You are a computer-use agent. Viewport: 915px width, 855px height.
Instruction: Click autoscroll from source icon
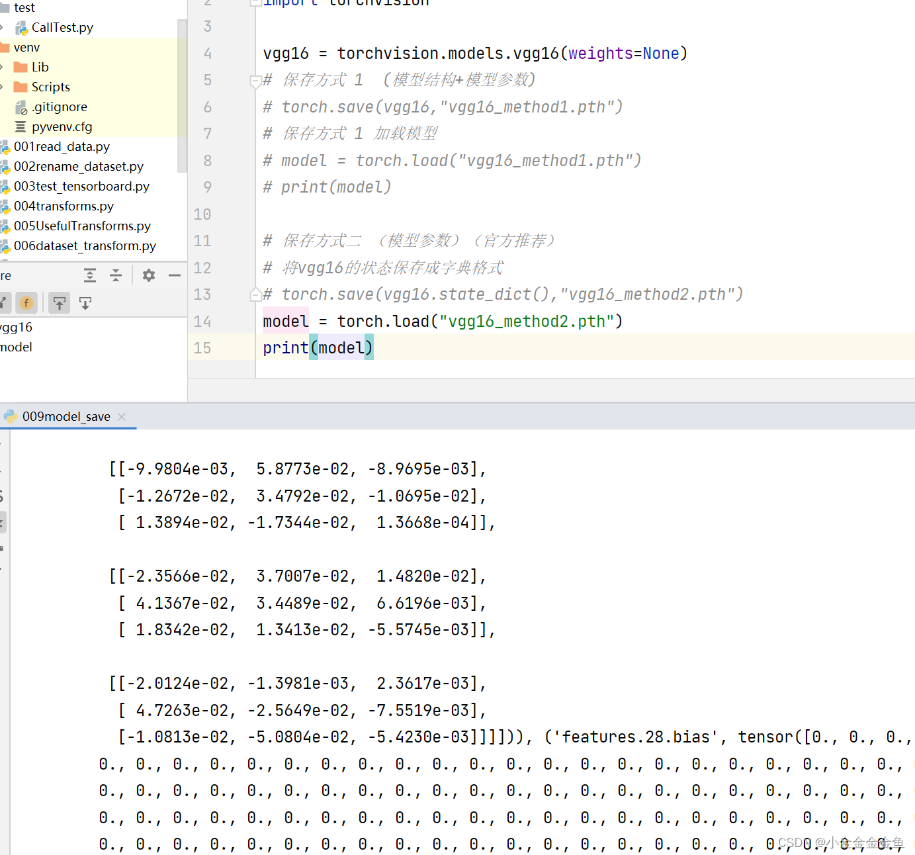pyautogui.click(x=85, y=303)
